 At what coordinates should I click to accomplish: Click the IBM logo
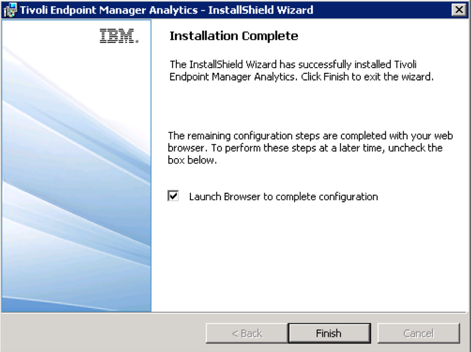119,36
